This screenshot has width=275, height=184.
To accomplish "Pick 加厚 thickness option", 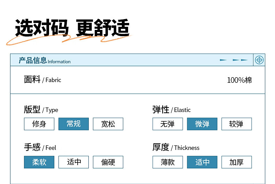I will point(237,162).
